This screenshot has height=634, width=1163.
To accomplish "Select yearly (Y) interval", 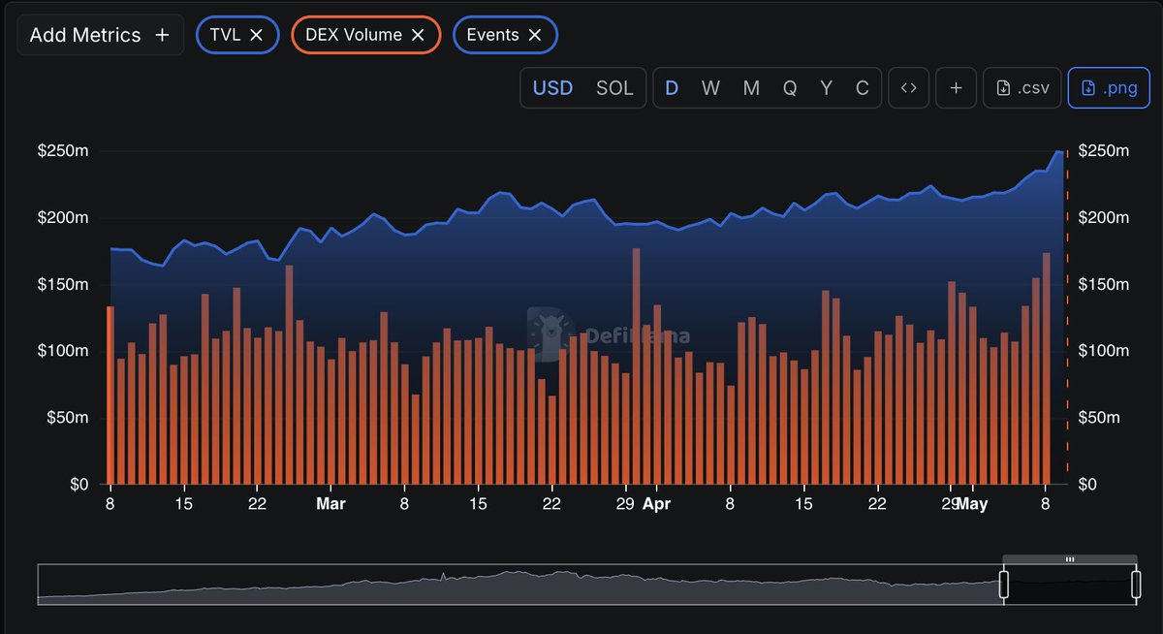I will (x=827, y=88).
